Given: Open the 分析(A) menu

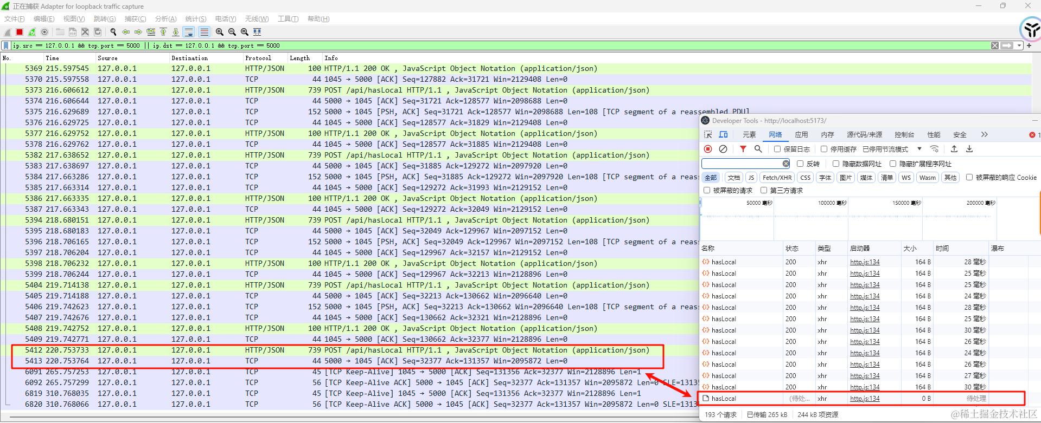Looking at the screenshot, I should [165, 19].
